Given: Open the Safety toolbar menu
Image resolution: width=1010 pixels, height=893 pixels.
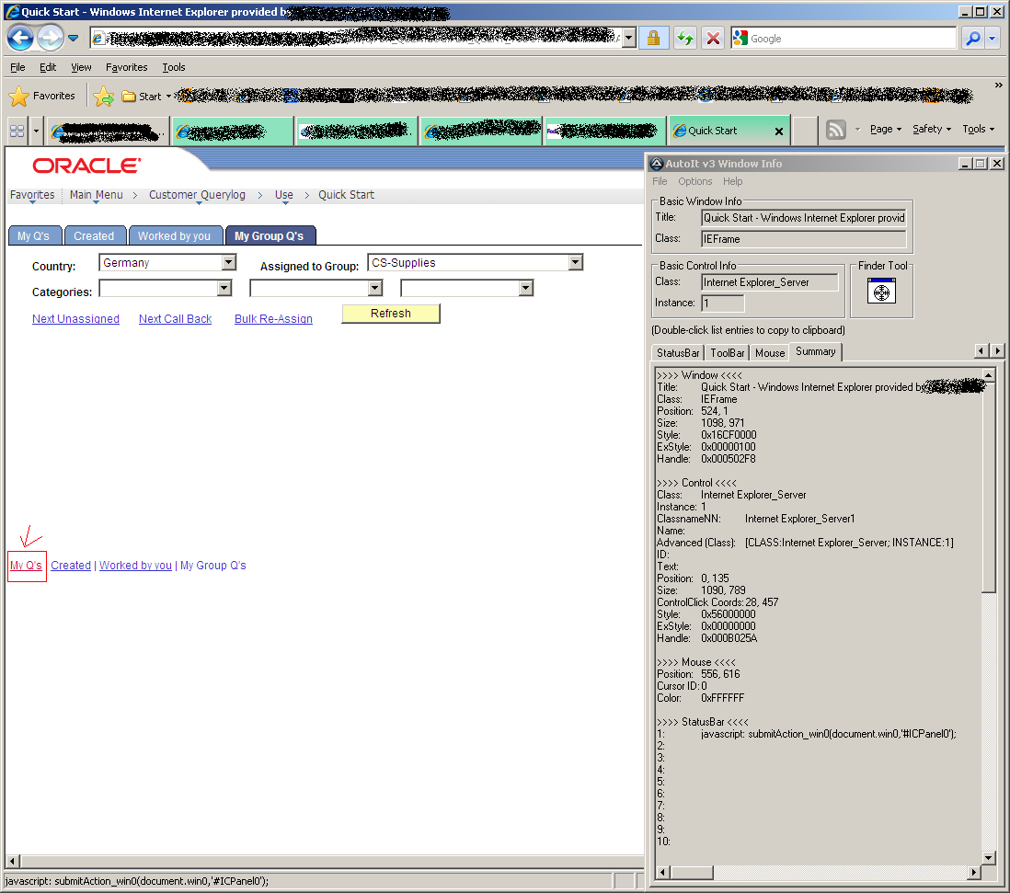Looking at the screenshot, I should pos(931,129).
